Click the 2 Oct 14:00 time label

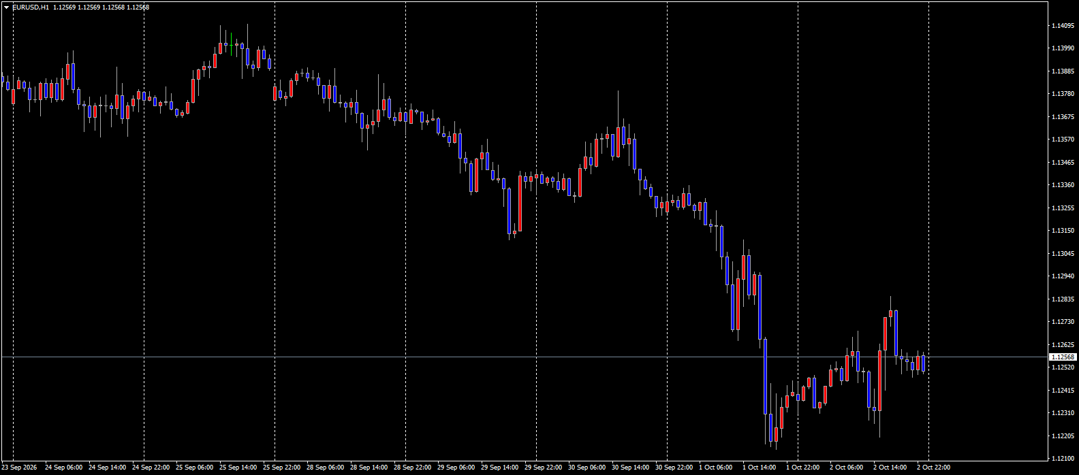[890, 468]
